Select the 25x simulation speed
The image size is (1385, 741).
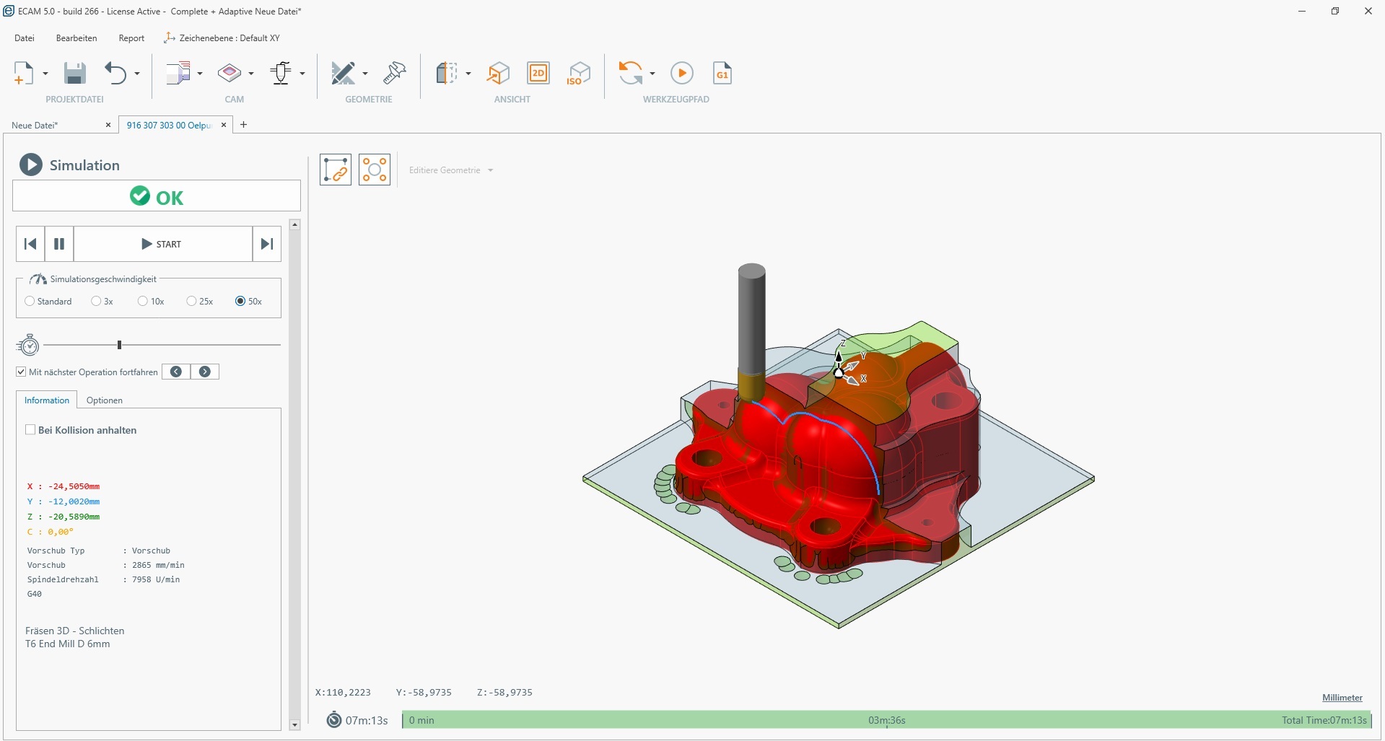191,302
